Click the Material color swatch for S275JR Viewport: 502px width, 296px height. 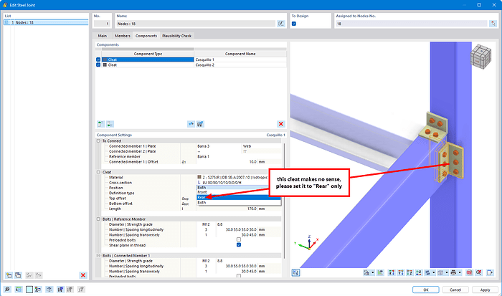pos(199,177)
